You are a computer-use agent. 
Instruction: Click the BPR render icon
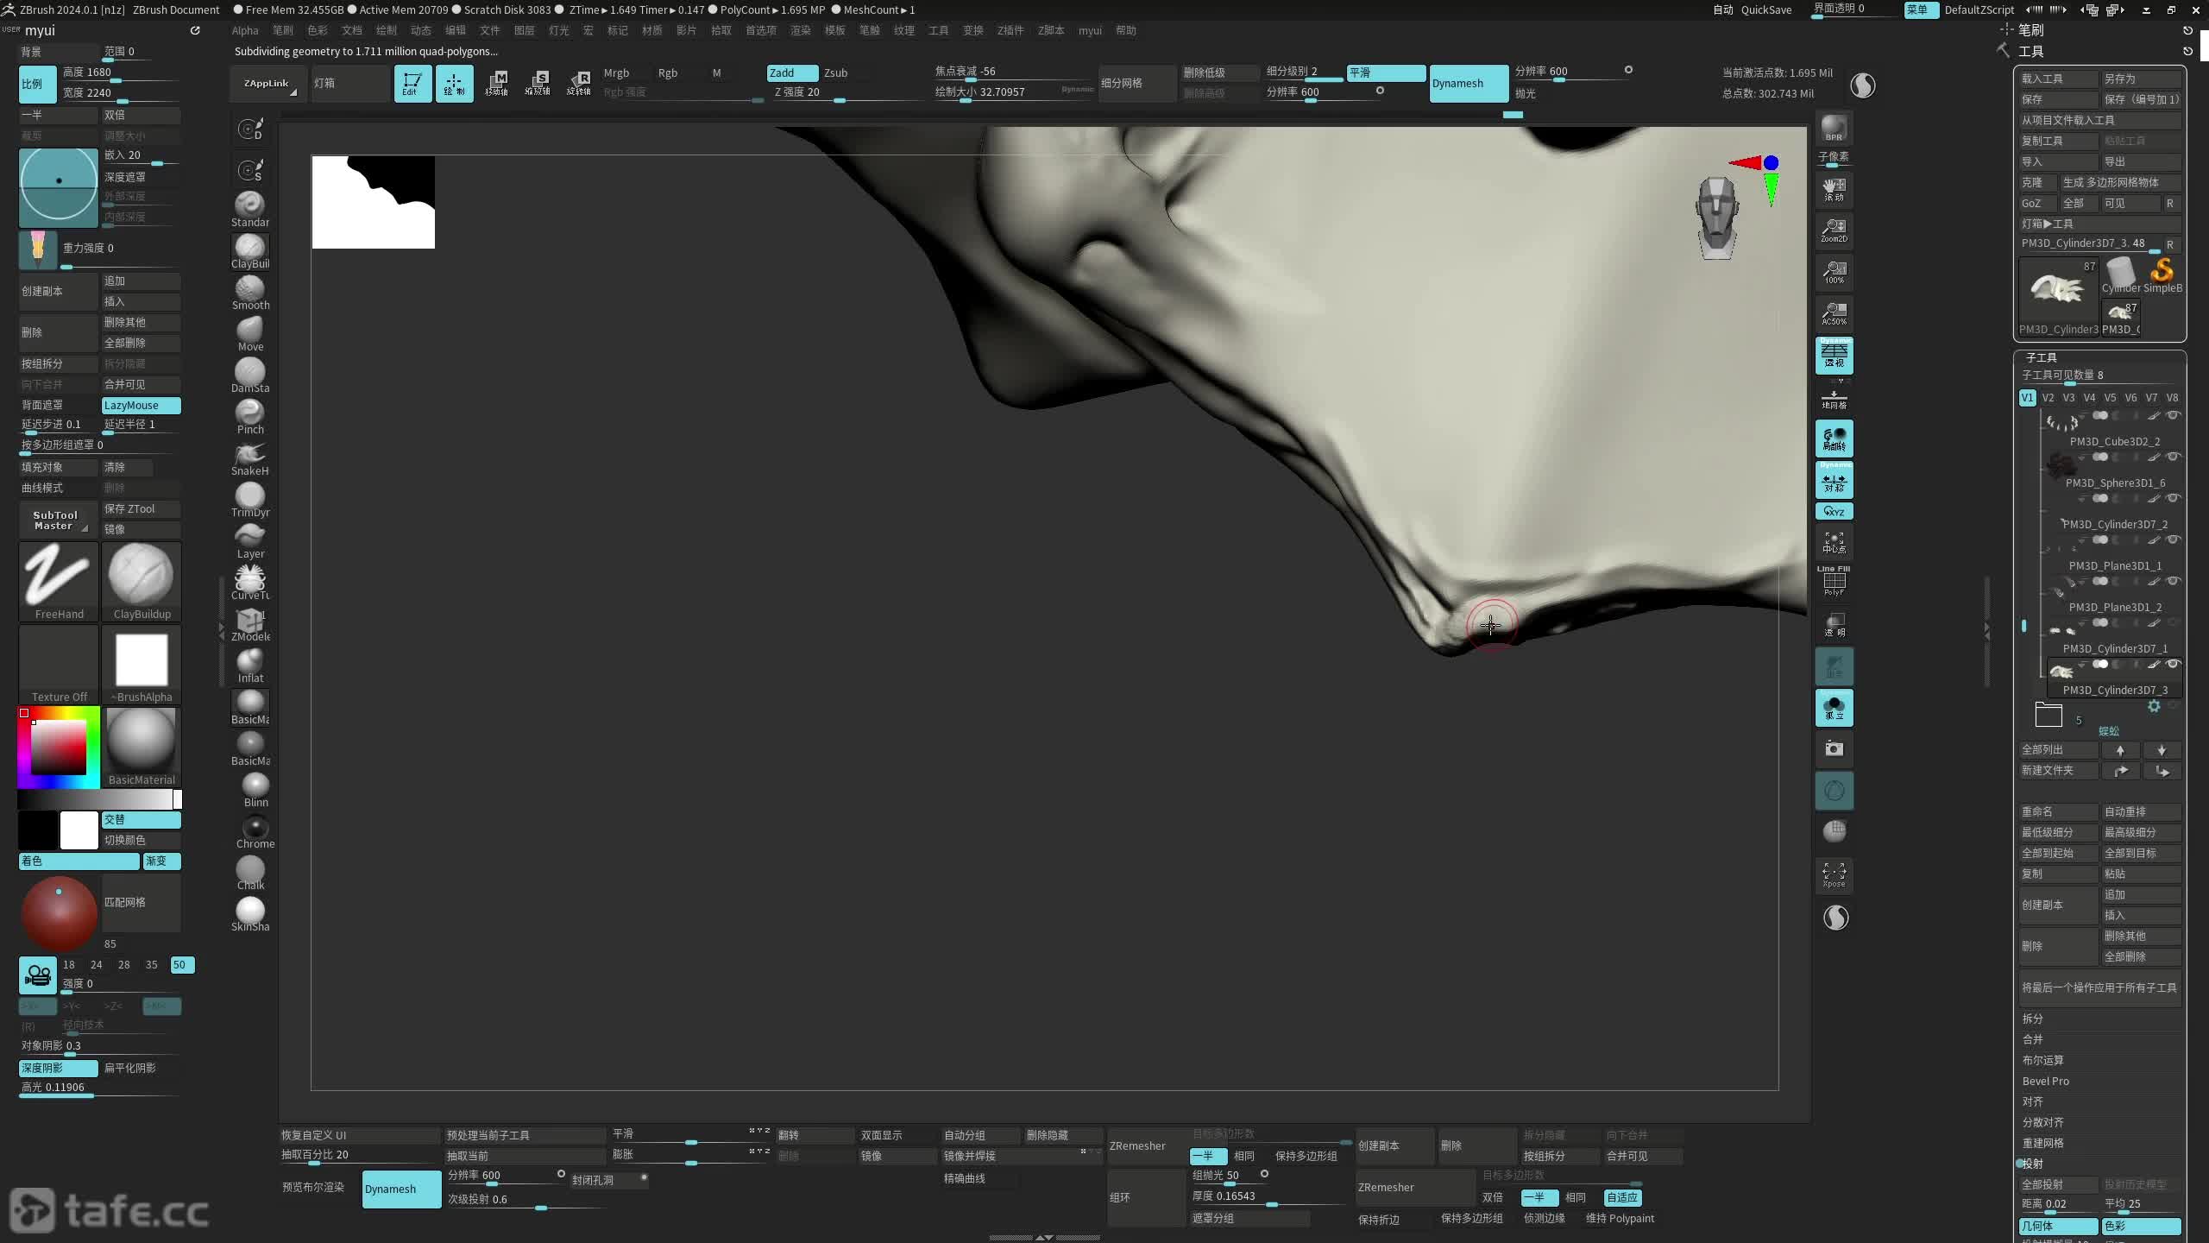pyautogui.click(x=1834, y=128)
